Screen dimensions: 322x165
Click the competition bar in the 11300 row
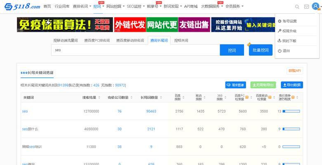tap(291, 147)
